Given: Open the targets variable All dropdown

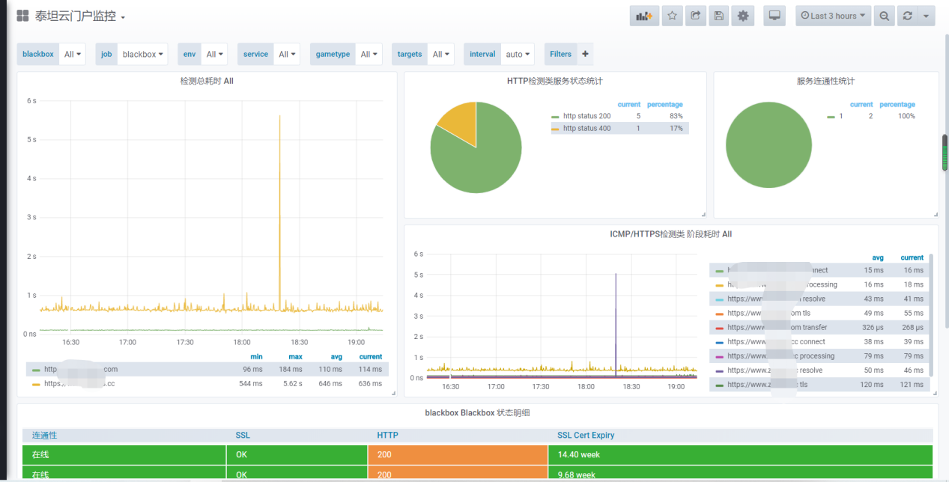Looking at the screenshot, I should [x=440, y=54].
